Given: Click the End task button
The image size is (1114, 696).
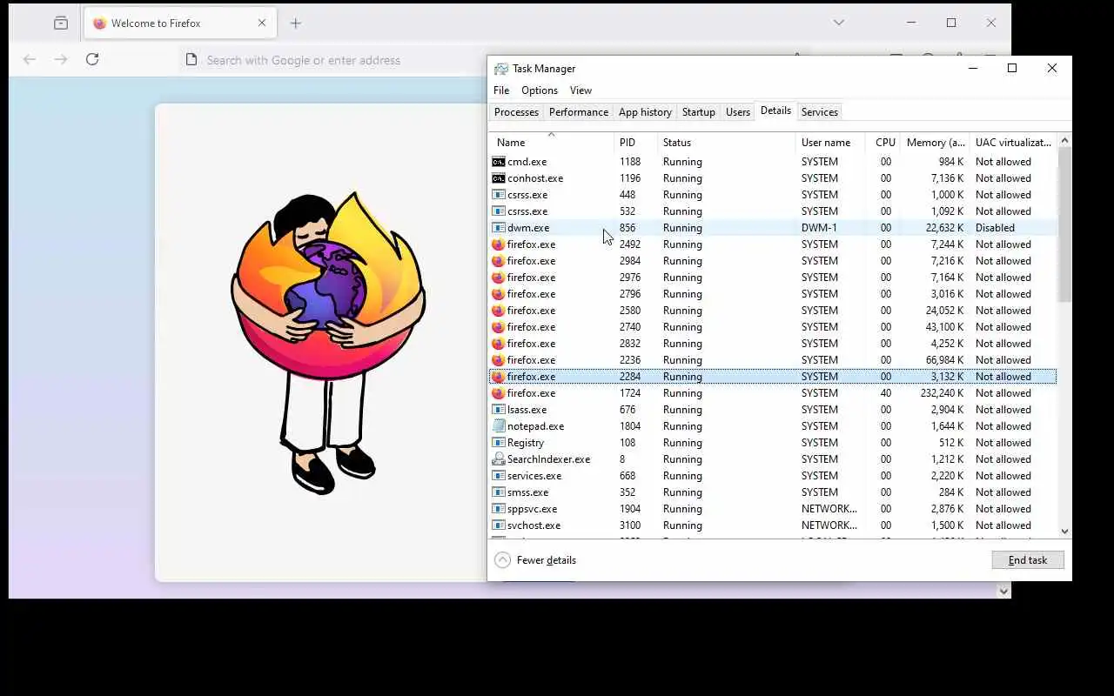Looking at the screenshot, I should [1028, 560].
